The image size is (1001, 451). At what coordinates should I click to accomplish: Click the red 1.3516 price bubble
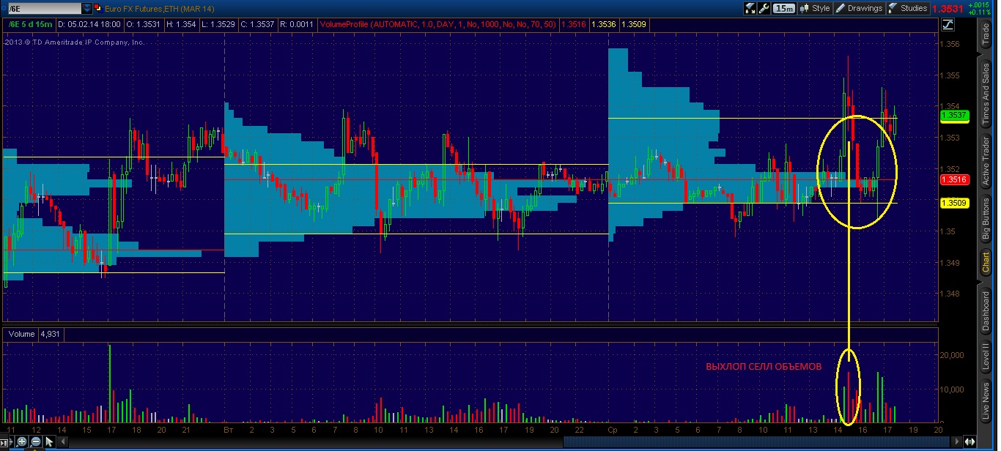[955, 179]
